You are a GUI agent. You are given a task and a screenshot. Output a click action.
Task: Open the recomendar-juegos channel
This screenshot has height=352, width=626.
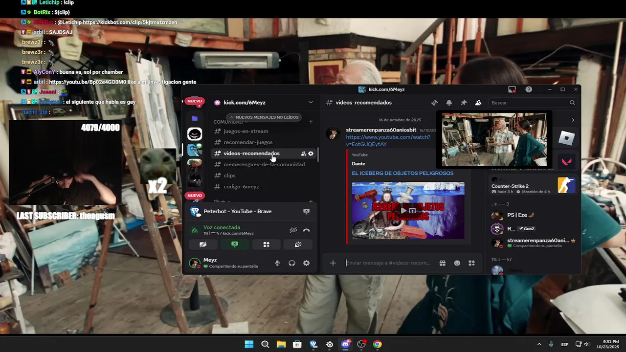[264, 142]
